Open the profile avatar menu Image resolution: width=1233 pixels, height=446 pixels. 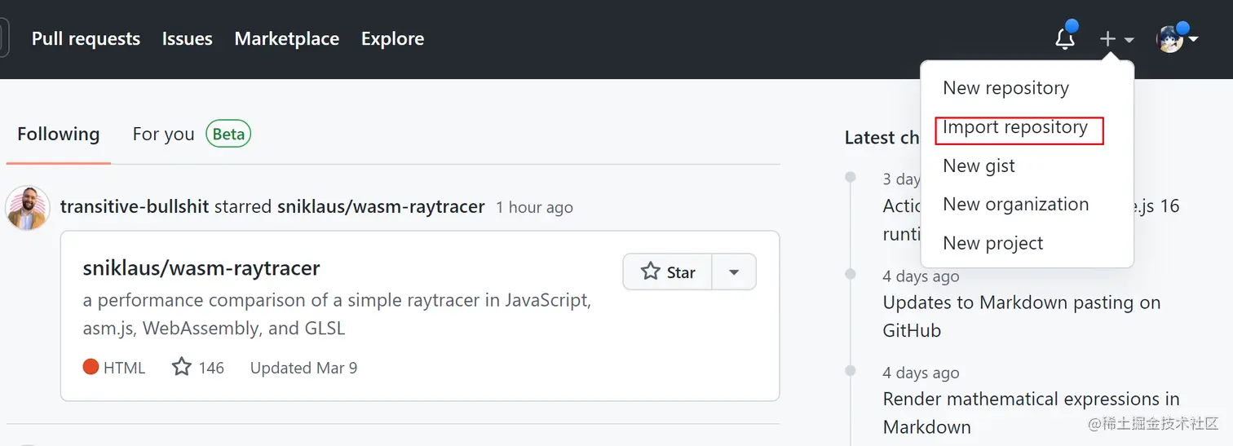pos(1170,38)
